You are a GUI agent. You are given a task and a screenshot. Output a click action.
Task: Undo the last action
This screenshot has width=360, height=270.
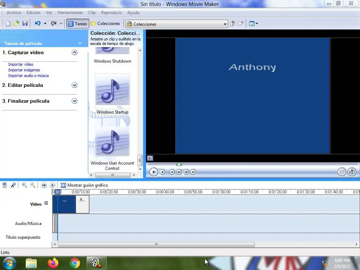tap(38, 24)
